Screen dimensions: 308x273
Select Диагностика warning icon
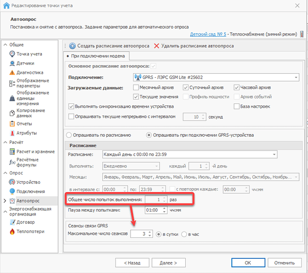click(12, 73)
